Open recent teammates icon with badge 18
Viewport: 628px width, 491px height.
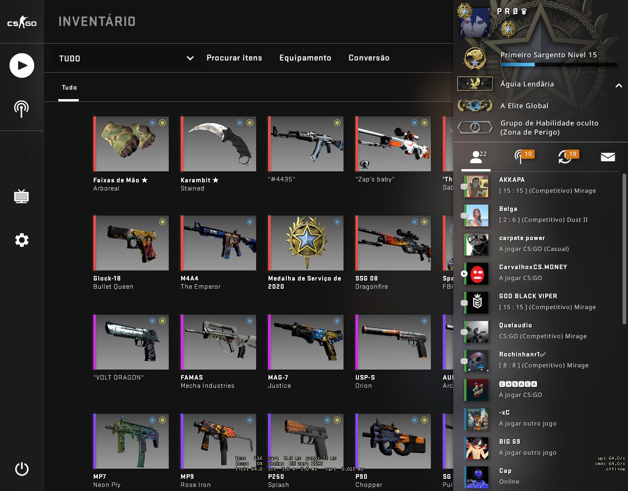[x=568, y=156]
